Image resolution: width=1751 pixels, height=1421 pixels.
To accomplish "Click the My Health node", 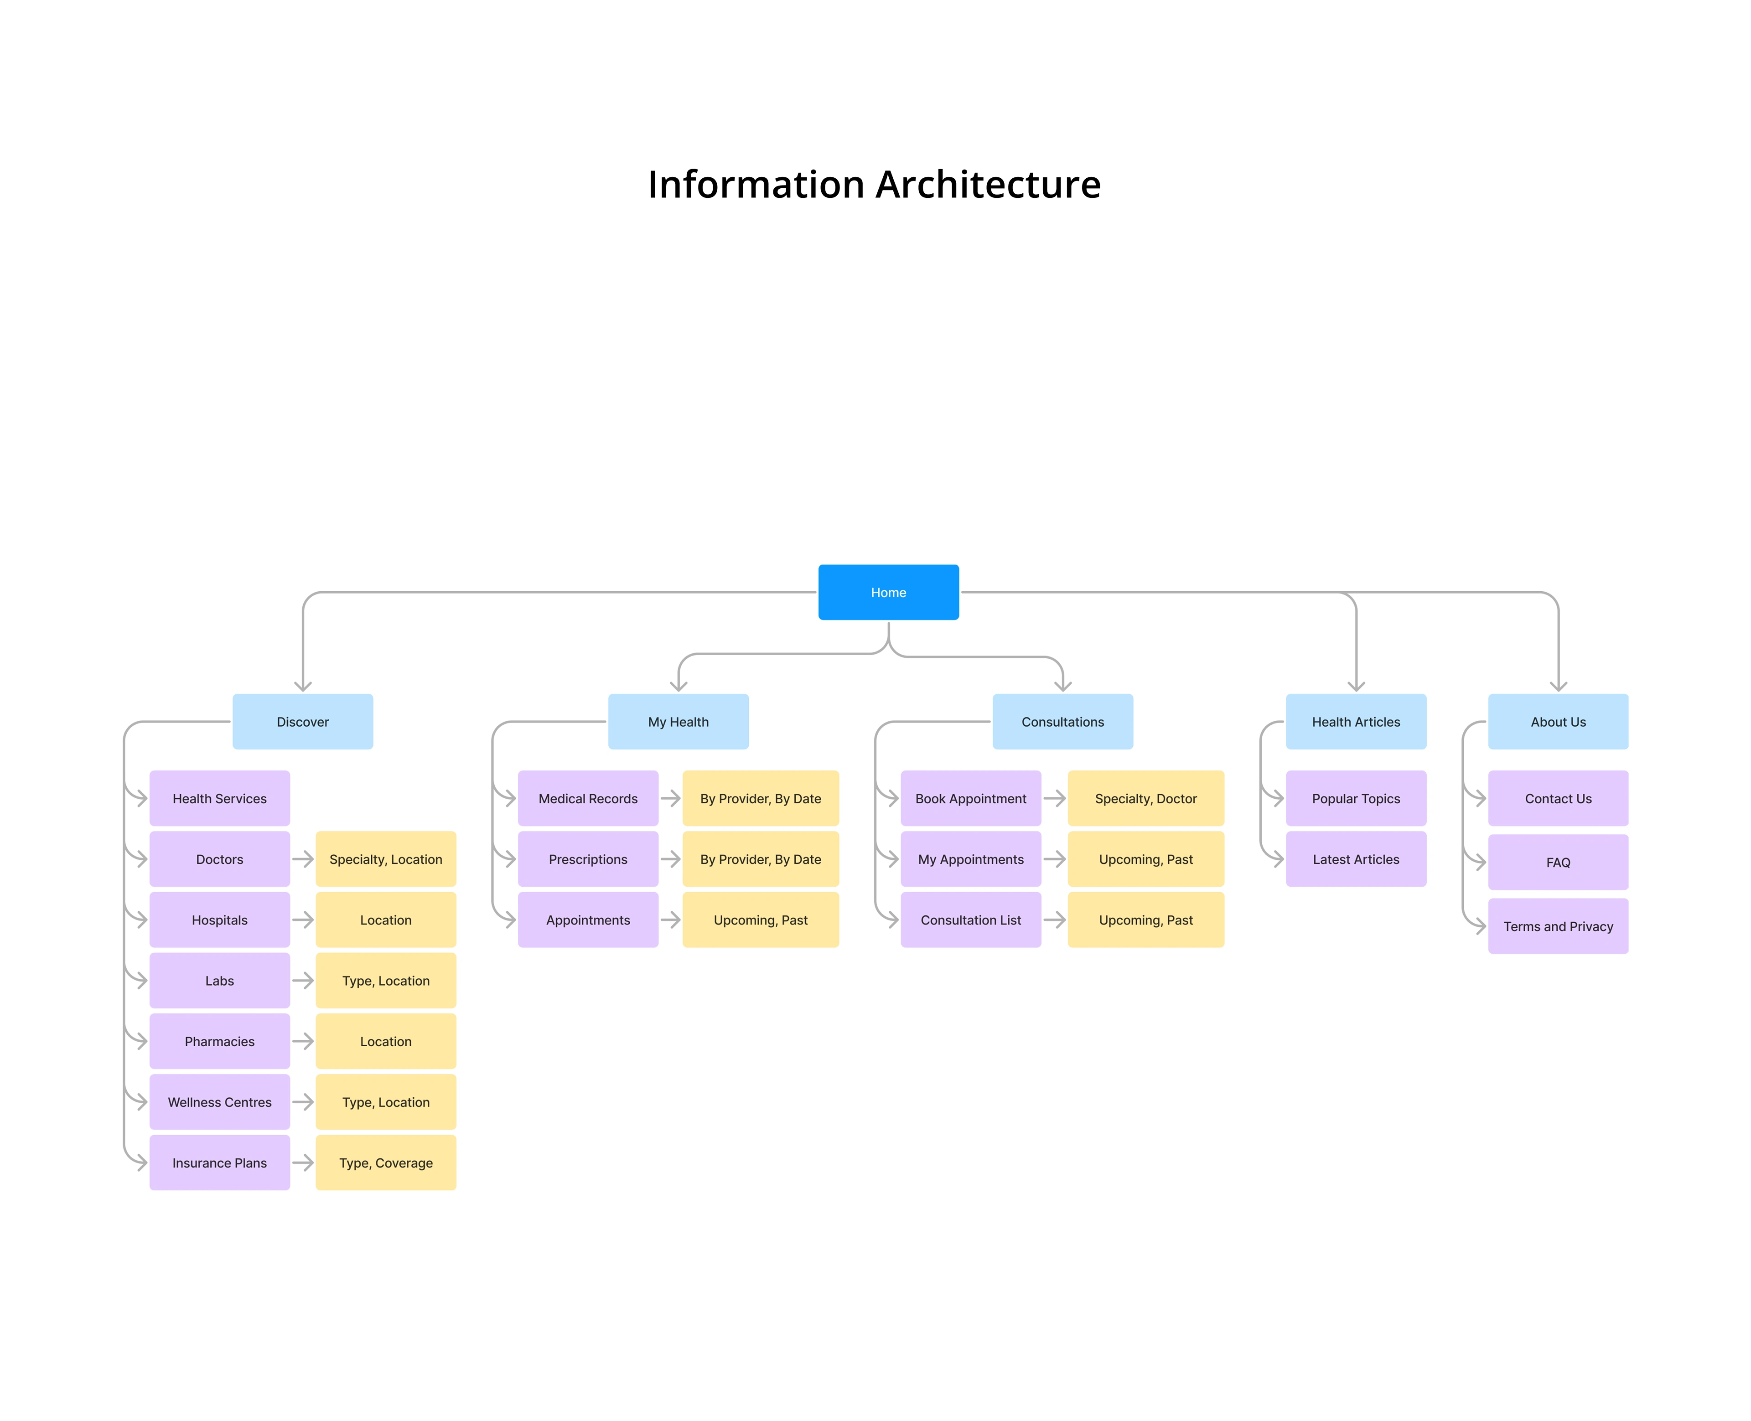I will click(x=678, y=721).
